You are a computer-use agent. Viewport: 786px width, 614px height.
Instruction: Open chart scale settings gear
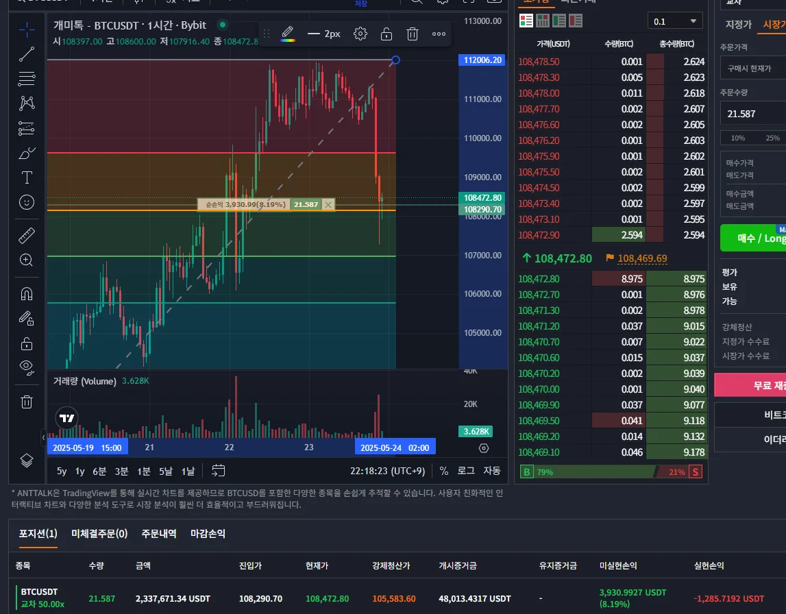pos(484,448)
